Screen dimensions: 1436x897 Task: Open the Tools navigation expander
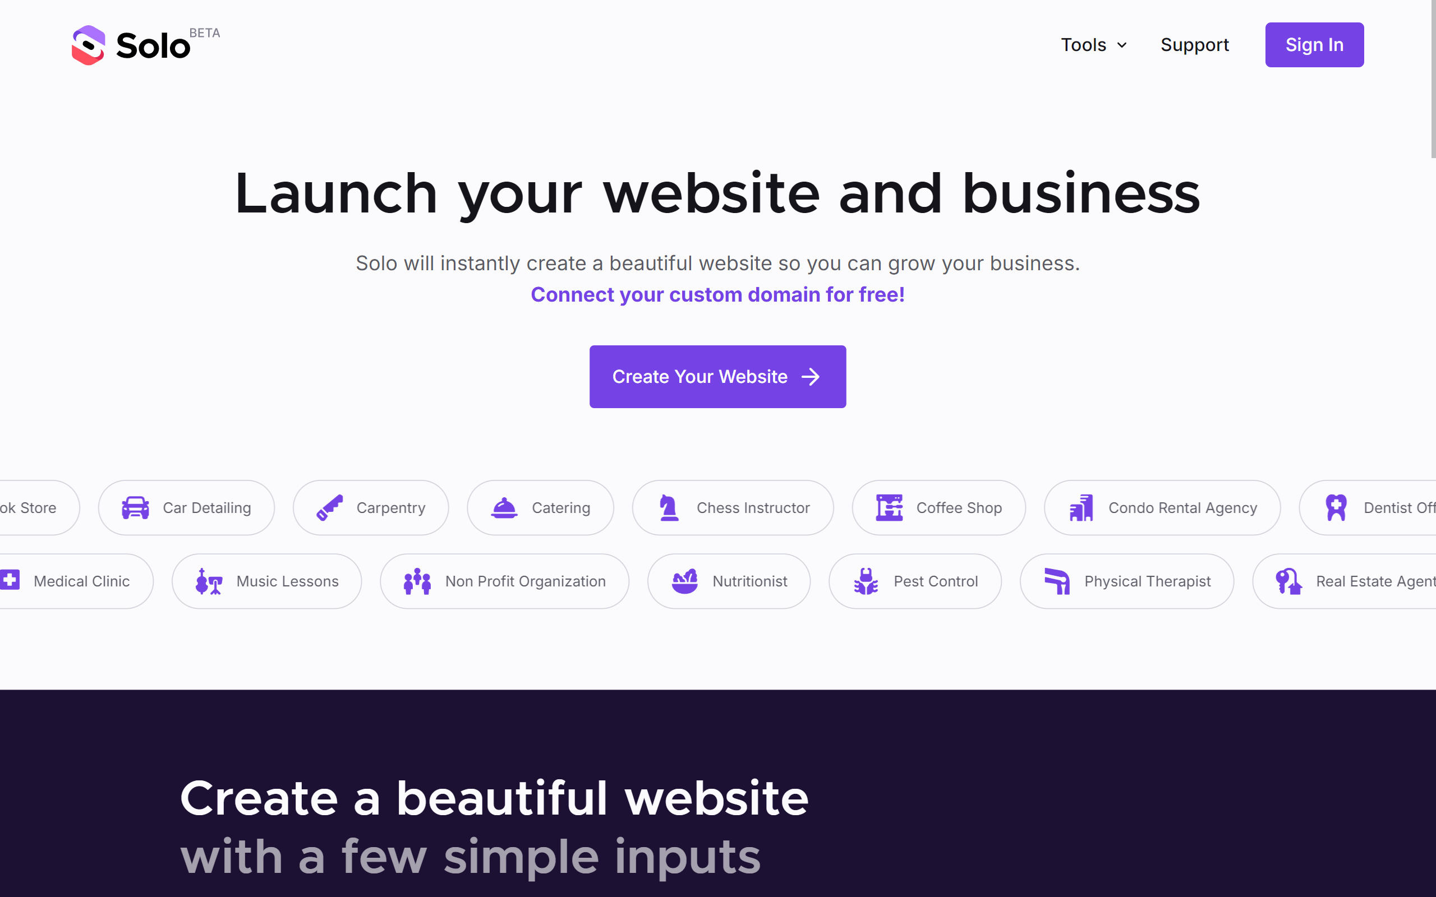pyautogui.click(x=1092, y=44)
